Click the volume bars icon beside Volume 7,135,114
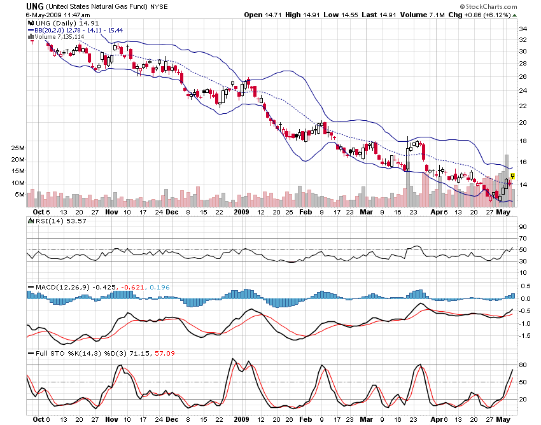541x425 pixels. coord(31,36)
